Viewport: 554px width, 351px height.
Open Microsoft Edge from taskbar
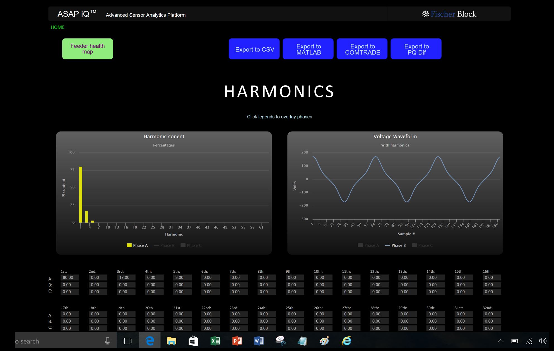click(150, 341)
